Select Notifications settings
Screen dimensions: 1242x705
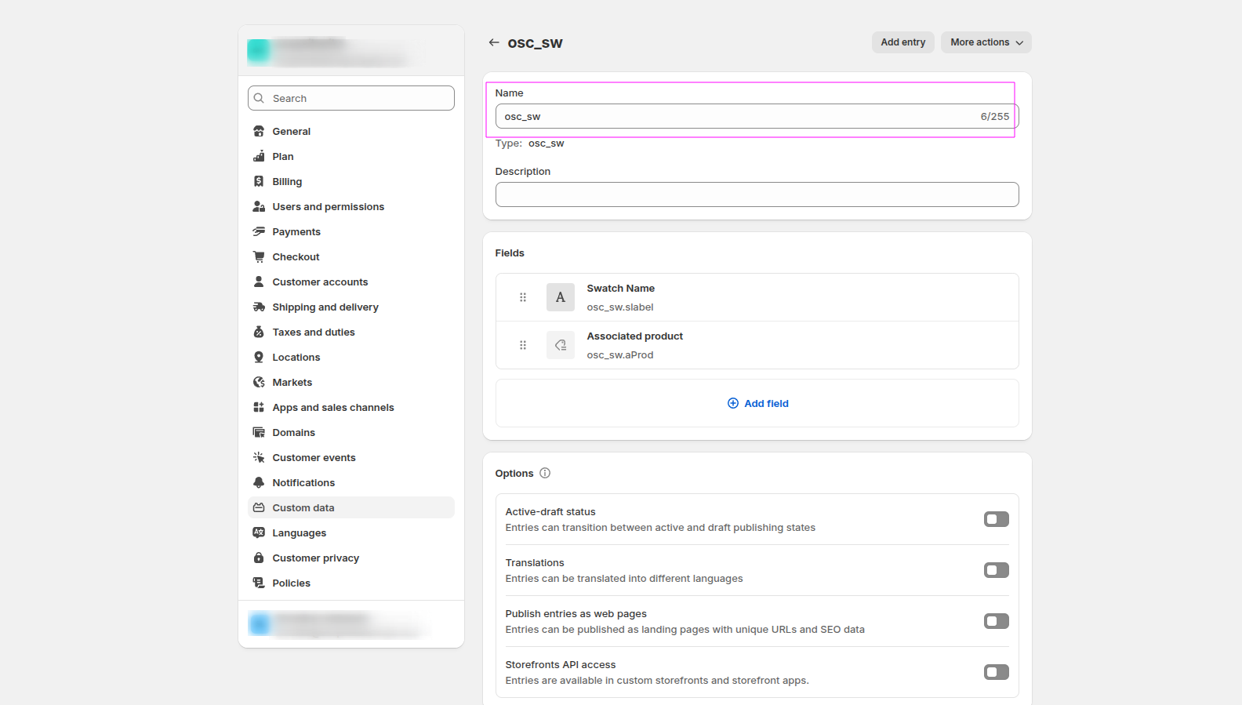click(351, 482)
